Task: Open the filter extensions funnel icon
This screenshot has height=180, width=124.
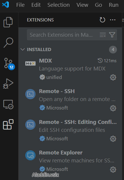Action: [x=112, y=35]
